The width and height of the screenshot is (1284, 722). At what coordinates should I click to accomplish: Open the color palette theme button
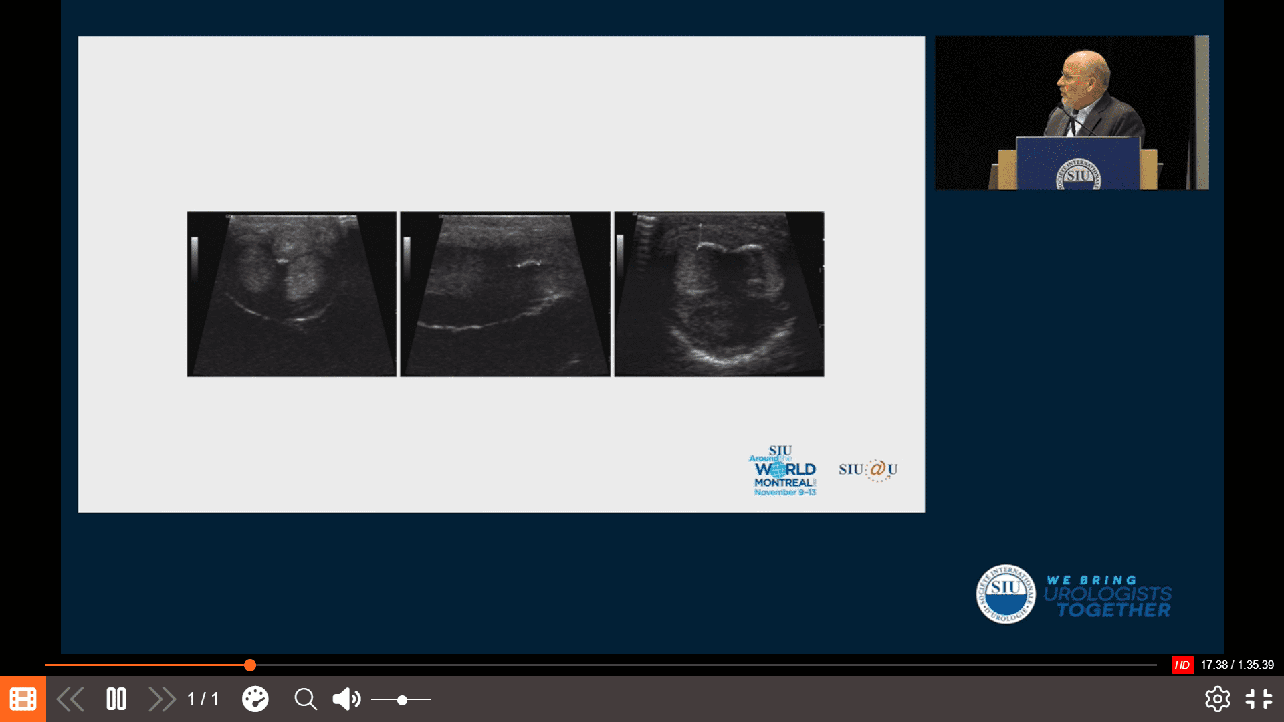tap(255, 699)
